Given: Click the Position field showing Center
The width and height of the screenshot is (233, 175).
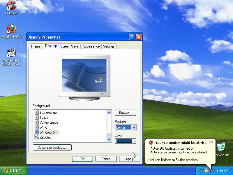Looking at the screenshot, I should point(123,127).
